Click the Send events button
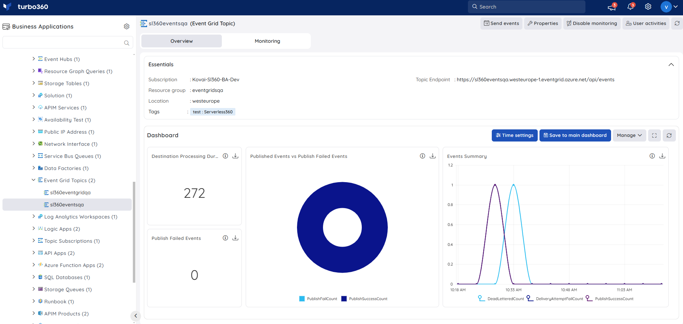683x324 pixels. [501, 24]
